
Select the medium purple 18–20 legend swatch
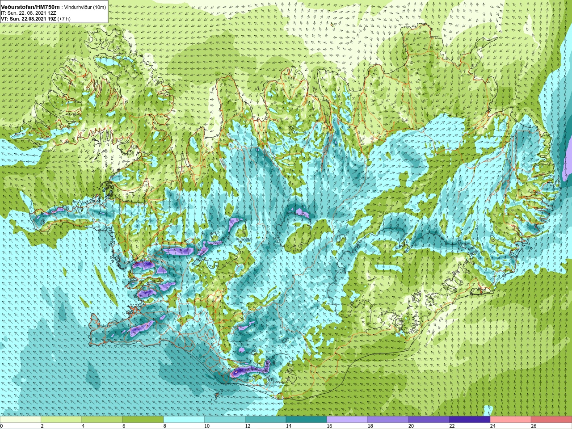388,420
